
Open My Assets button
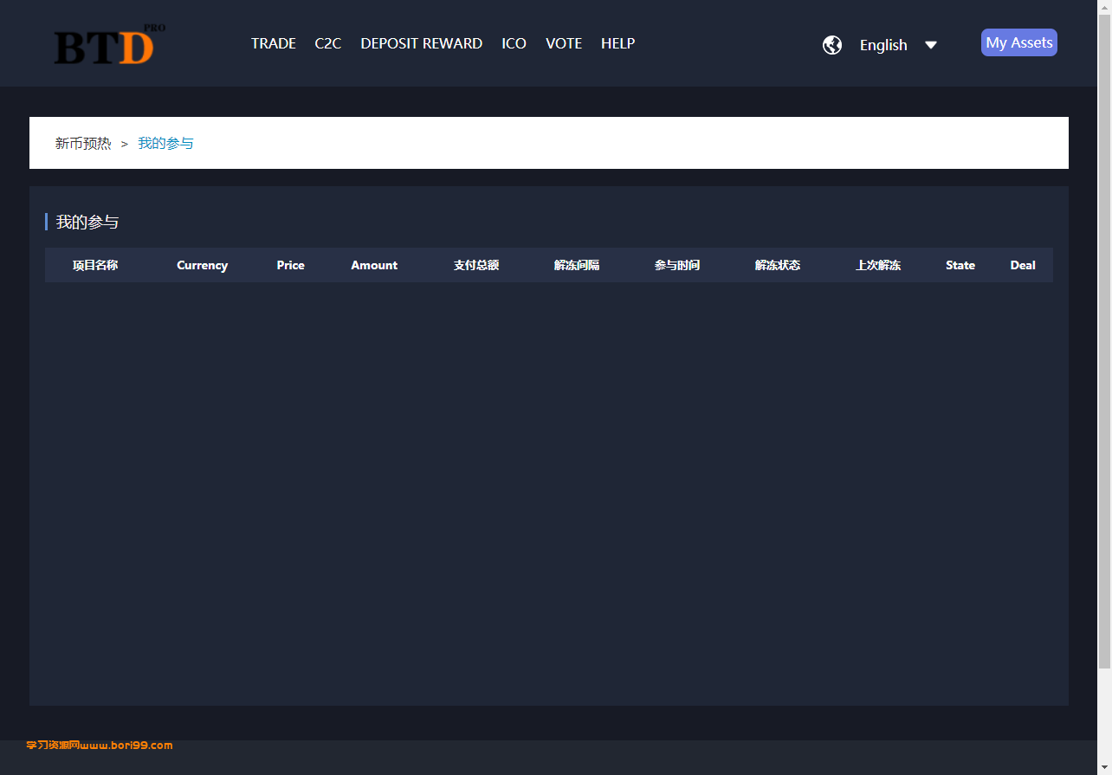(x=1019, y=42)
